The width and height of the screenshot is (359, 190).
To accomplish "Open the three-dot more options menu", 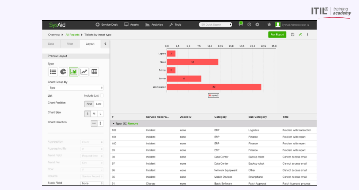I will [x=307, y=34].
